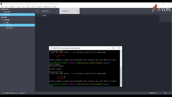Click INSERT MODE status text

point(15,93)
